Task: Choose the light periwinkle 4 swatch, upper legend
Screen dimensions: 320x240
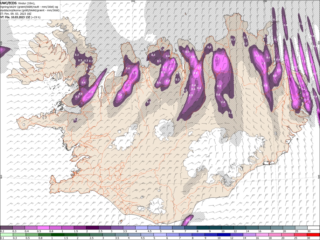Action: click(141, 228)
